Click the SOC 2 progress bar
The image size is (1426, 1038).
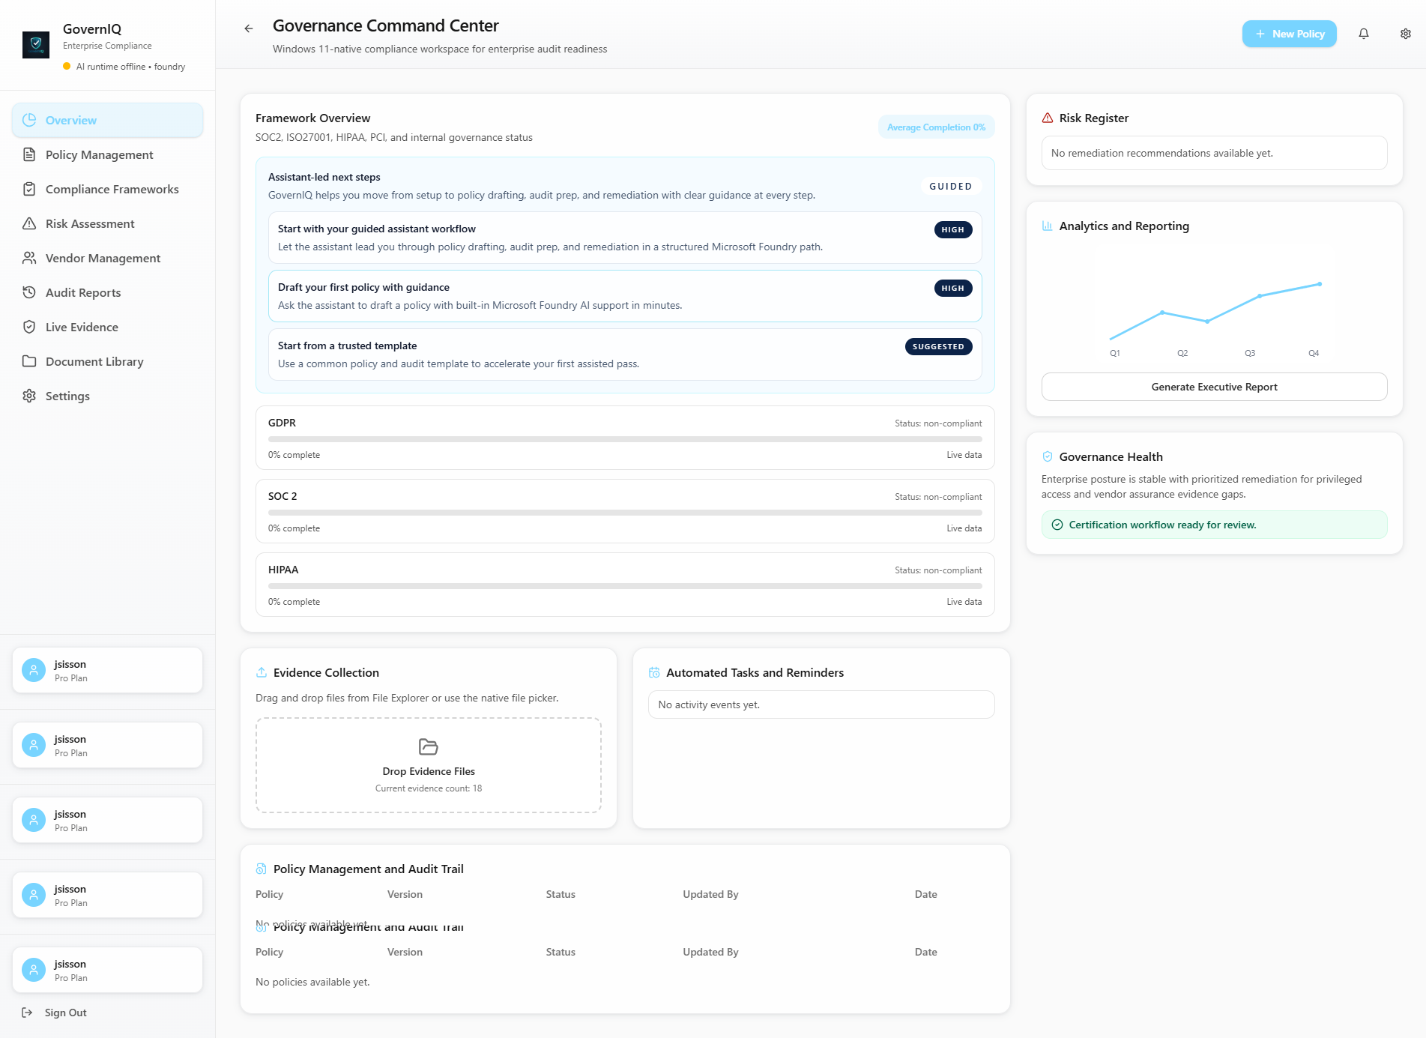pyautogui.click(x=625, y=513)
